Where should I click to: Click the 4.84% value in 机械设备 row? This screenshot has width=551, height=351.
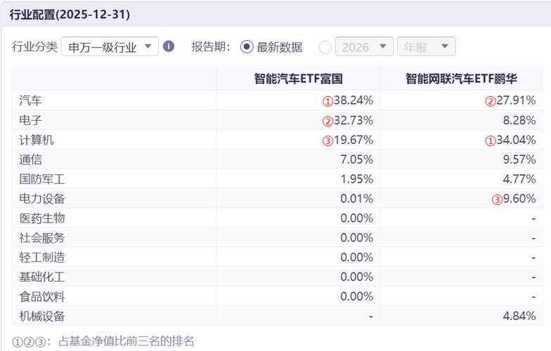pos(519,316)
